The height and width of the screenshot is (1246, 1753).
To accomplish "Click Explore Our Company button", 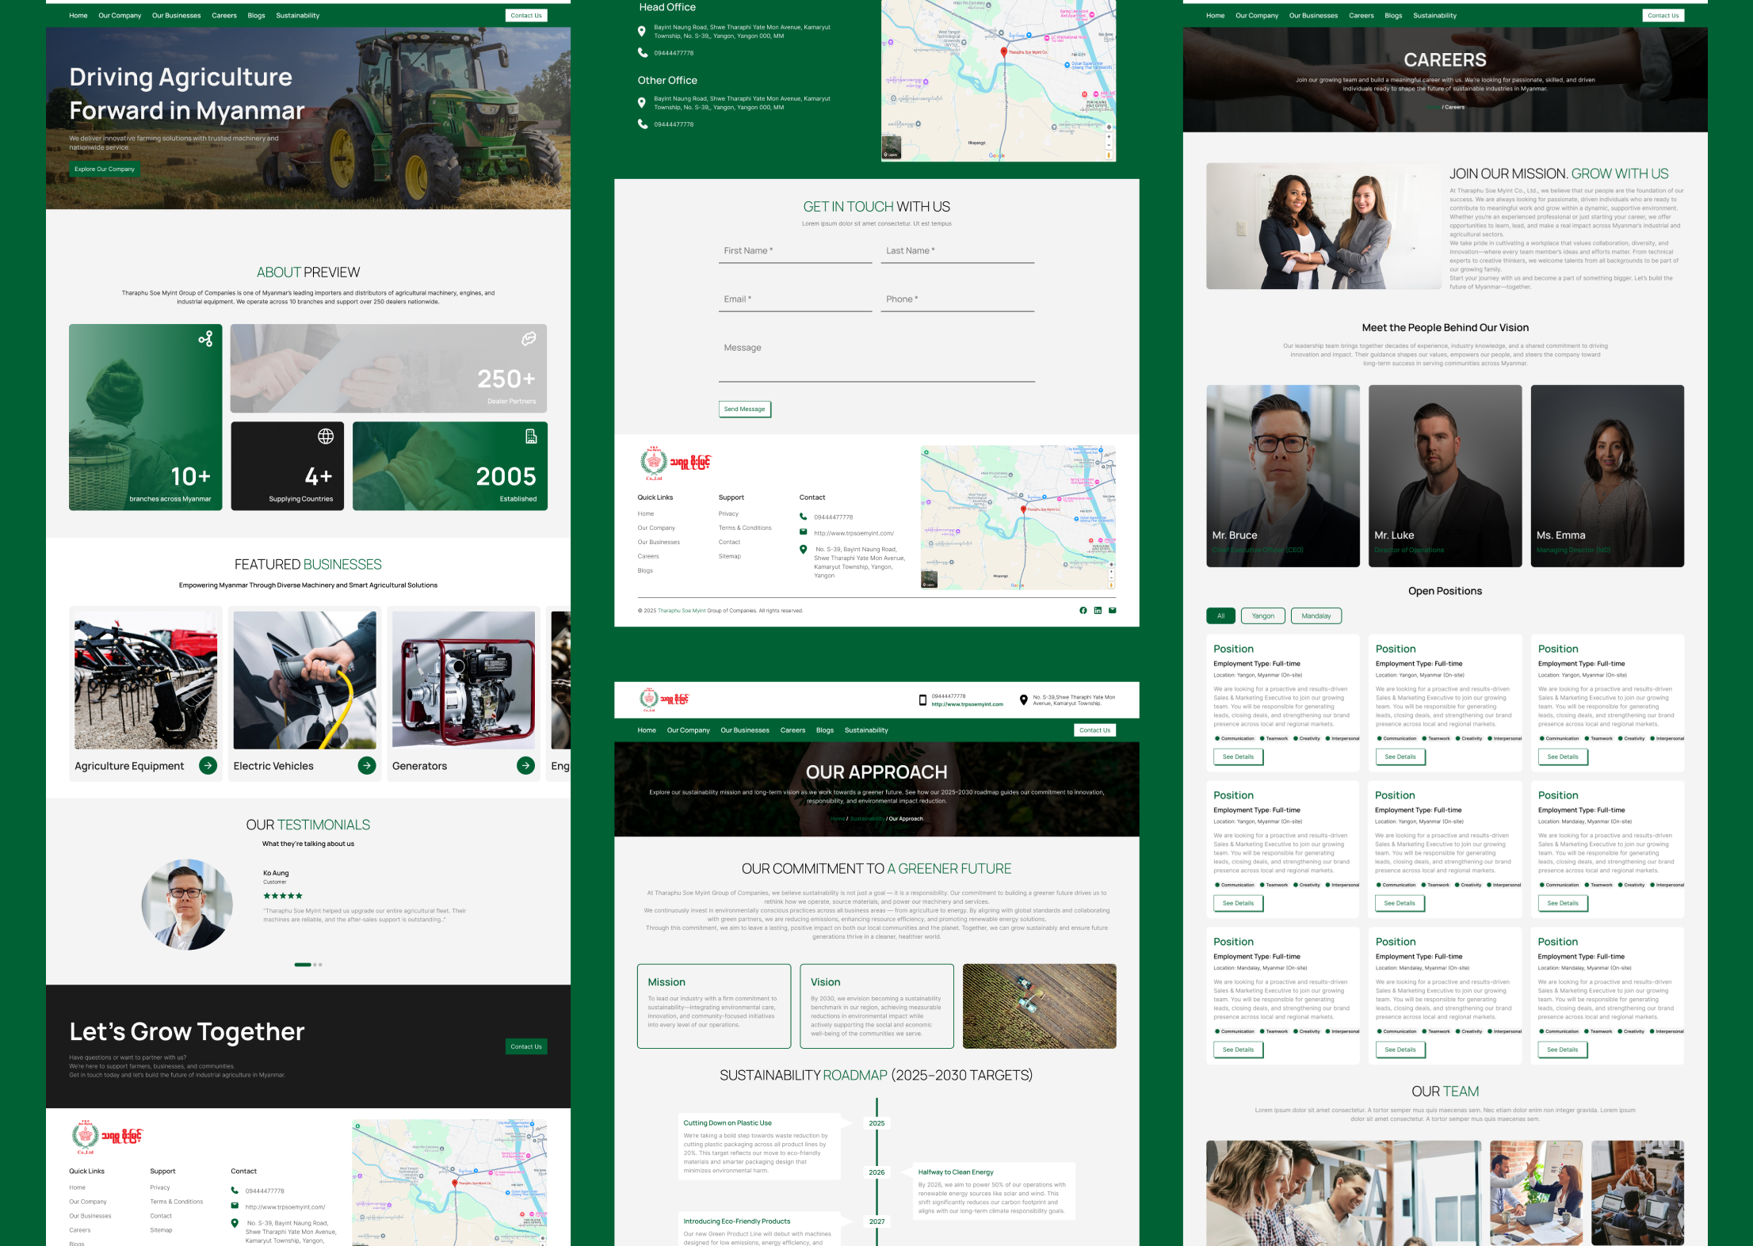I will pos(105,169).
